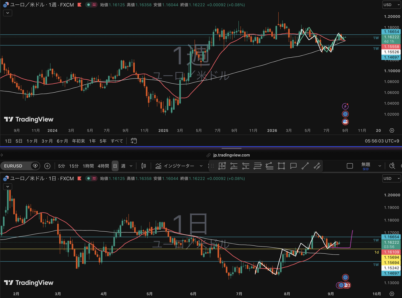Expand the timeframe interval dropdown arrow
This screenshot has width=402, height=298.
(131, 166)
